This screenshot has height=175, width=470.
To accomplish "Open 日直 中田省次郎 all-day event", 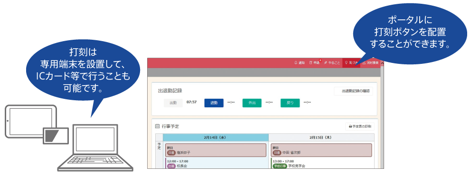I will point(321,150).
